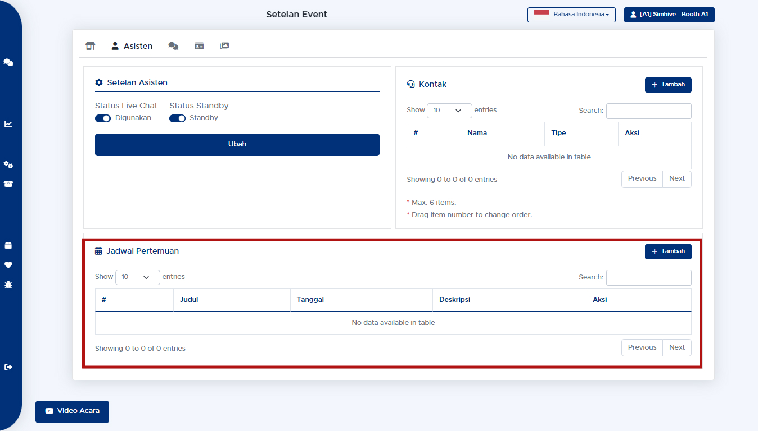Viewport: 758px width, 431px height.
Task: Focus the Jadwal Pertemuan search field
Action: pyautogui.click(x=649, y=278)
